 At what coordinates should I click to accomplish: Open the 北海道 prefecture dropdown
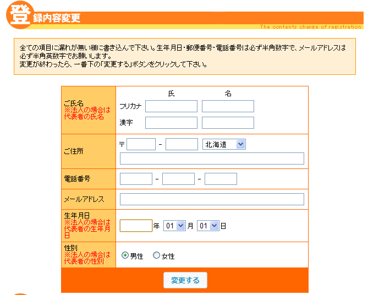[x=224, y=144]
